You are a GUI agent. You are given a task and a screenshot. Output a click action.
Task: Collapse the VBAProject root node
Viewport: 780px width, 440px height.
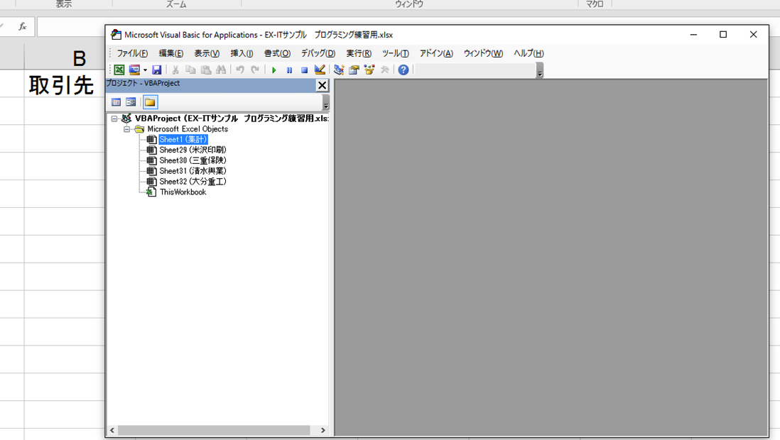pos(114,119)
